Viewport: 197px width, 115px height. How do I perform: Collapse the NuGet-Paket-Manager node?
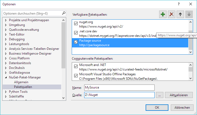[x=6, y=77]
